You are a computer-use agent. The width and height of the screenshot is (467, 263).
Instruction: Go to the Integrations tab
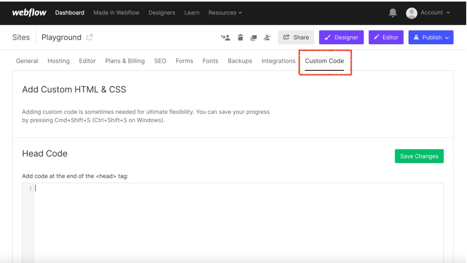pyautogui.click(x=279, y=61)
